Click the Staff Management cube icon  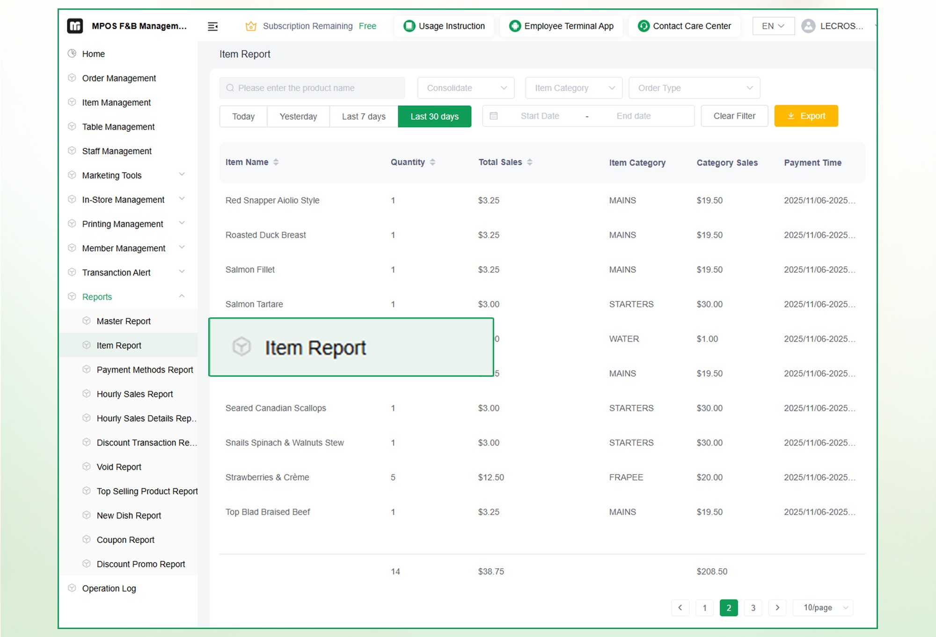pos(72,151)
